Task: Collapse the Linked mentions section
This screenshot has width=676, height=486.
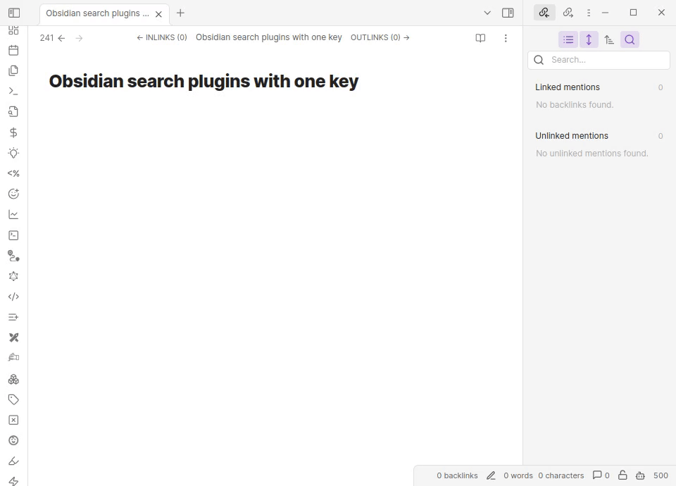Action: click(x=568, y=87)
